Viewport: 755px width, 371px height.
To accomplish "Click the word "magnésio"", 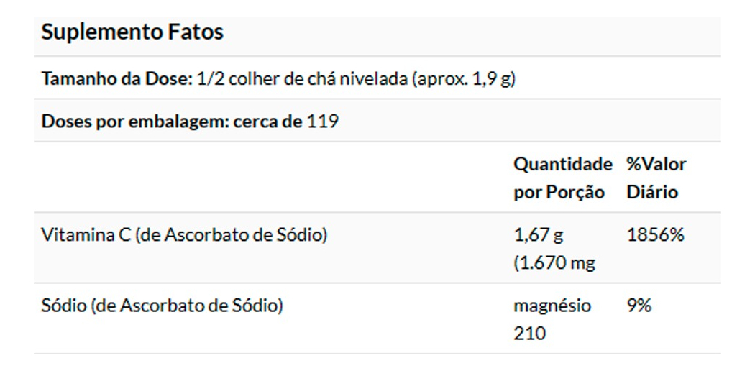I will tap(552, 306).
